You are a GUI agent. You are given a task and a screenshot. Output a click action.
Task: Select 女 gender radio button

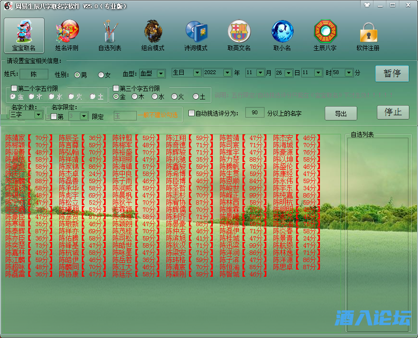click(x=101, y=75)
